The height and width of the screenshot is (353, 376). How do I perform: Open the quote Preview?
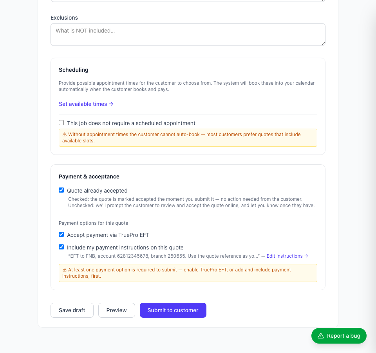point(117,310)
